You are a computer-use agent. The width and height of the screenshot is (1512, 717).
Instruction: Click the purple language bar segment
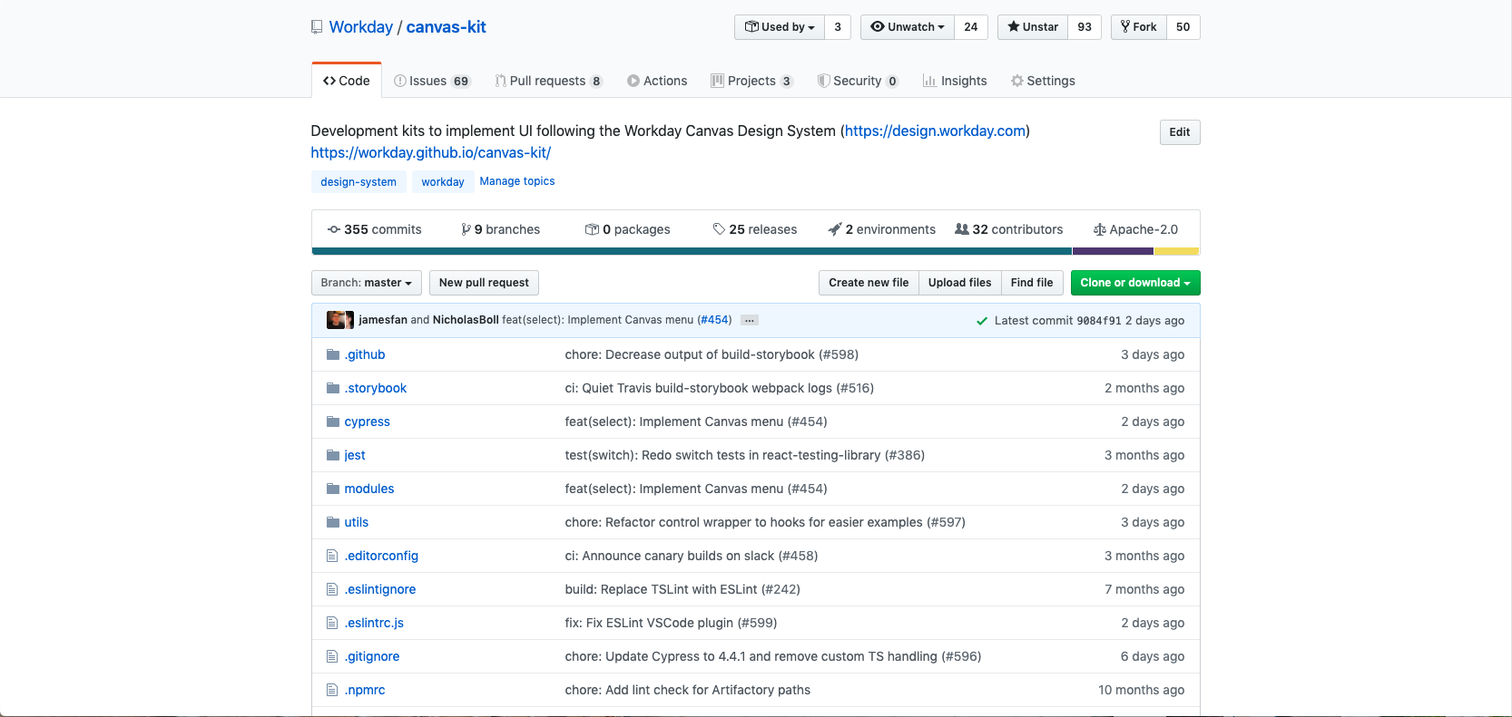tap(1114, 251)
